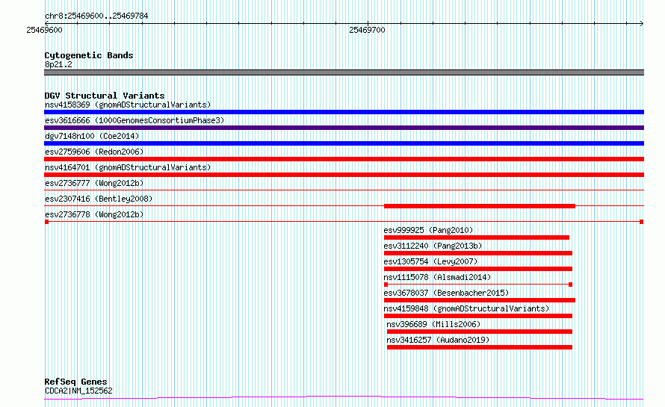Open esv3678037 (Besenbacher2015) label
Image resolution: width=665 pixels, height=407 pixels.
(x=446, y=293)
